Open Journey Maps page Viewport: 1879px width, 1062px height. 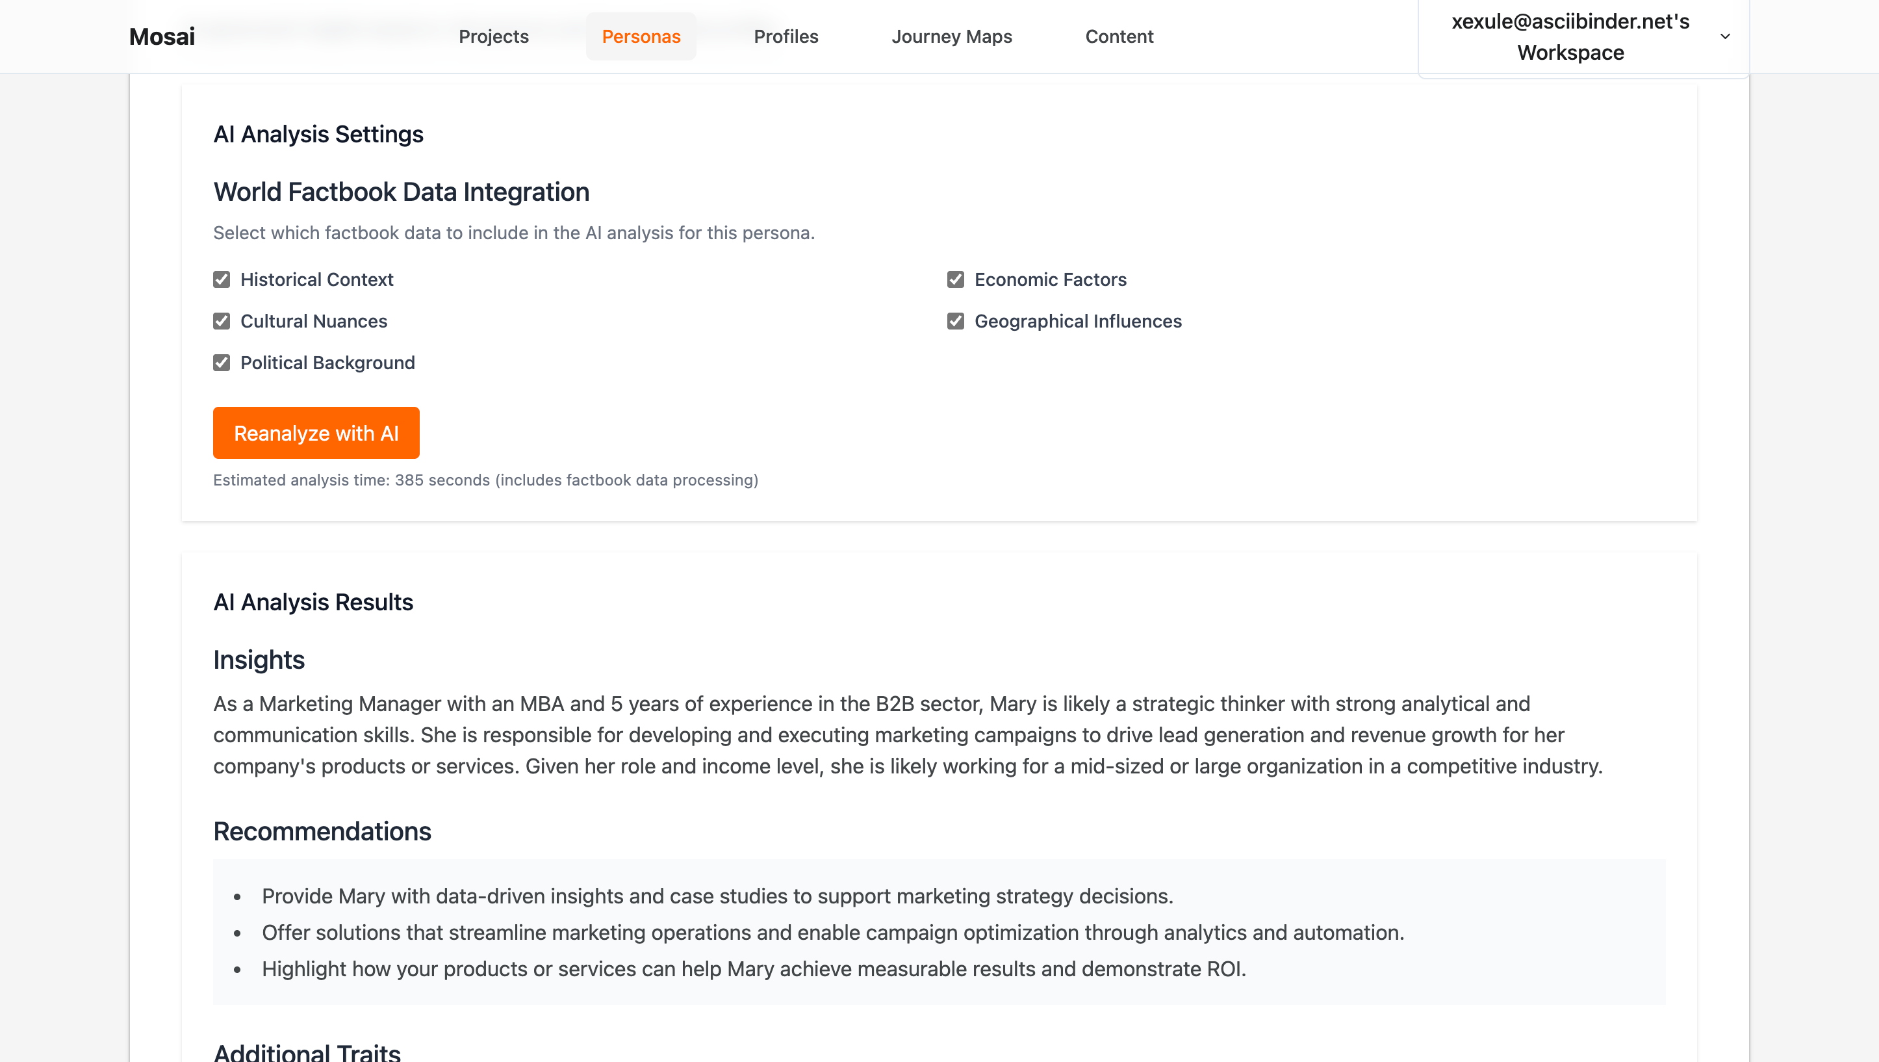pos(951,36)
